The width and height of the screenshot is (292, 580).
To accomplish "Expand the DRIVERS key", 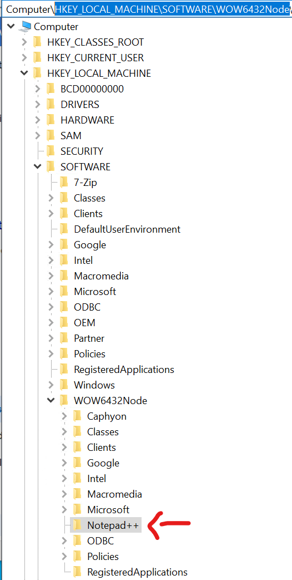I will pyautogui.click(x=38, y=104).
